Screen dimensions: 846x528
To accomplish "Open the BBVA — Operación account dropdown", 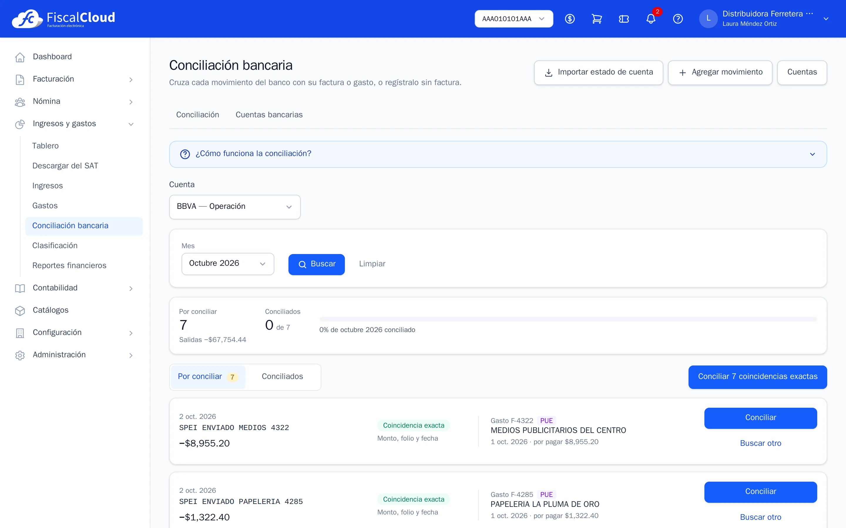I will click(235, 207).
